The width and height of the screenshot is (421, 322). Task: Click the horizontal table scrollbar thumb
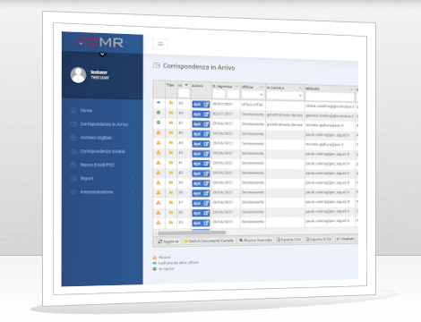[192, 233]
